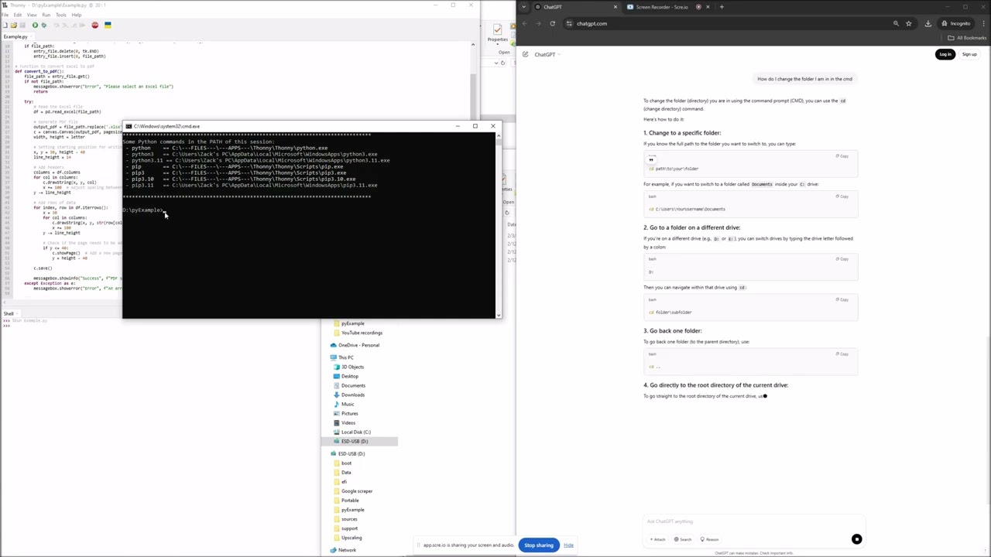Copy the 'D:' code block

pyautogui.click(x=842, y=259)
